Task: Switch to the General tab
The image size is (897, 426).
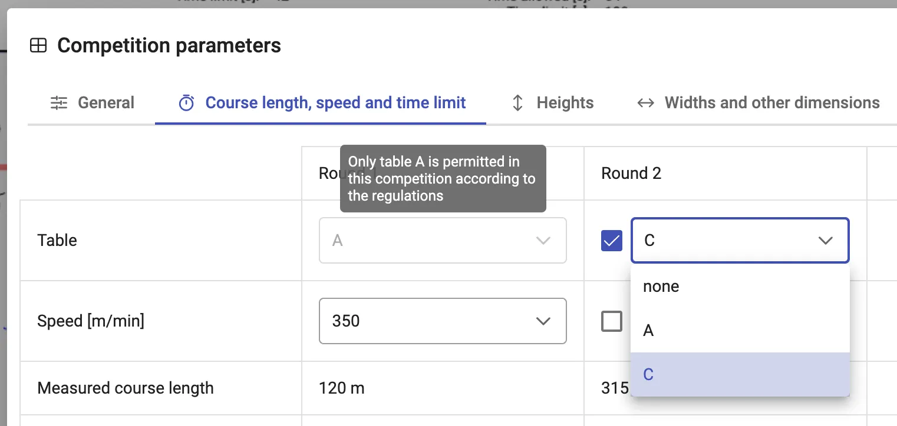Action: (105, 103)
